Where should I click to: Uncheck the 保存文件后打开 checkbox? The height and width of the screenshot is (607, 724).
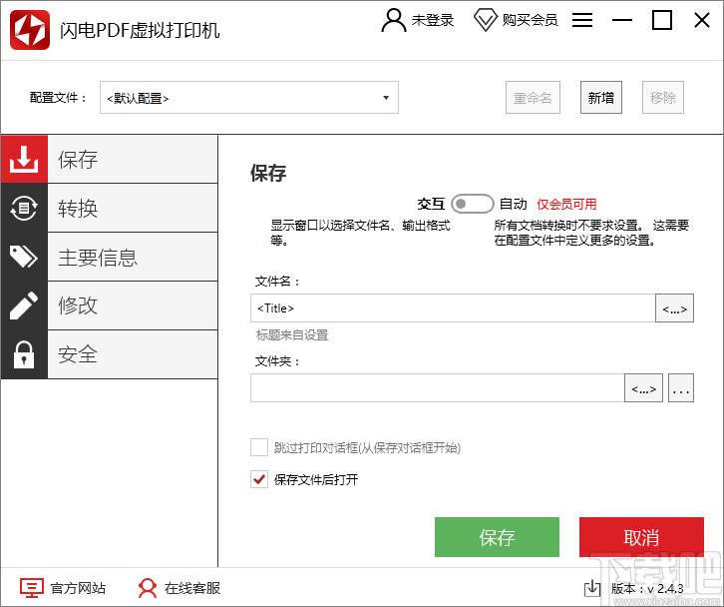tap(259, 479)
